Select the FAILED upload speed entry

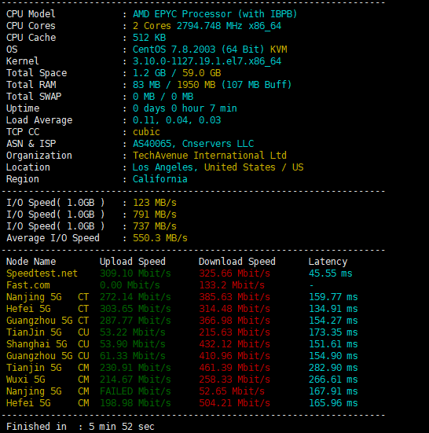(135, 391)
